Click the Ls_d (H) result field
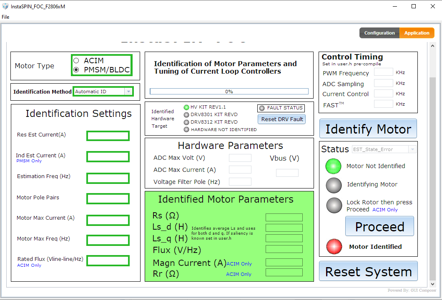442x300 pixels. [284, 228]
